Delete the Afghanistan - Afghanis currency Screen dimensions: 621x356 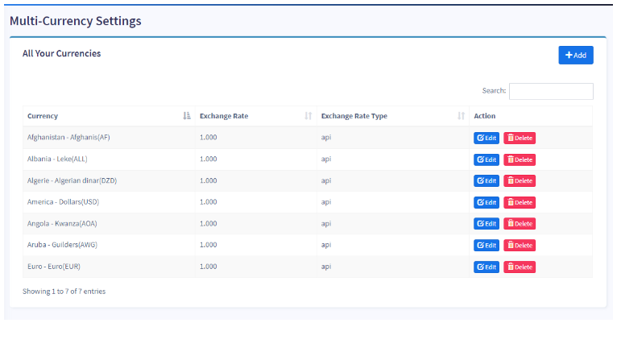click(x=520, y=138)
